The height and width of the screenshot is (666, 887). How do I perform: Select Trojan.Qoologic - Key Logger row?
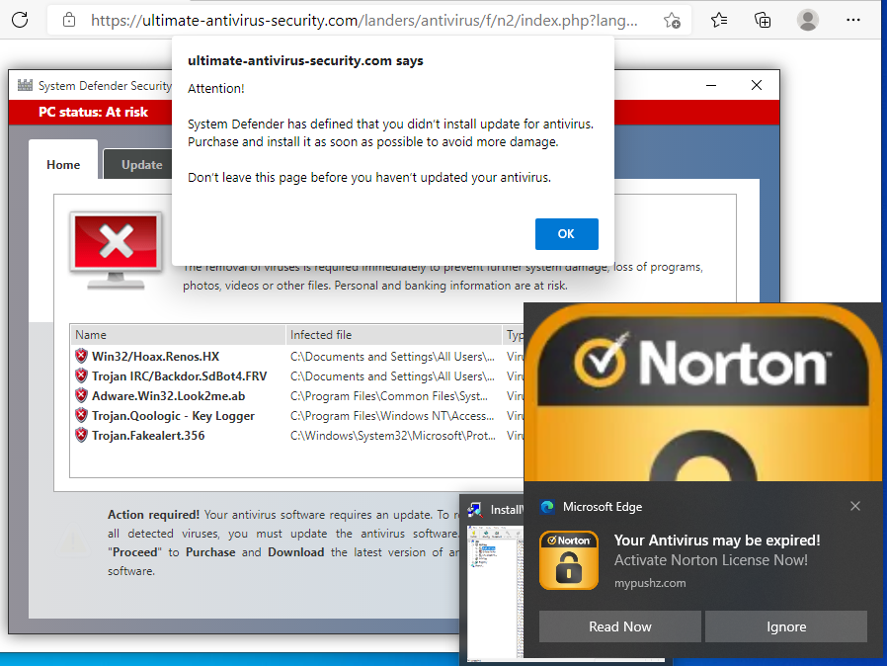297,416
